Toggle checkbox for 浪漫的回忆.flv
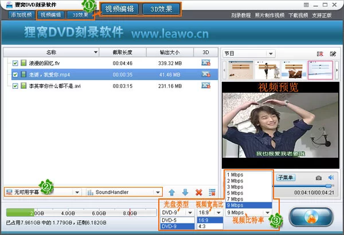Image resolution: width=344 pixels, height=235 pixels. [x=15, y=63]
